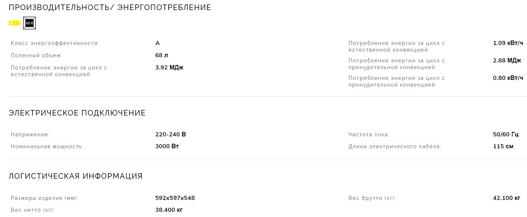Click the Вес брутто (кг) label
This screenshot has height=217, width=527.
(372, 198)
